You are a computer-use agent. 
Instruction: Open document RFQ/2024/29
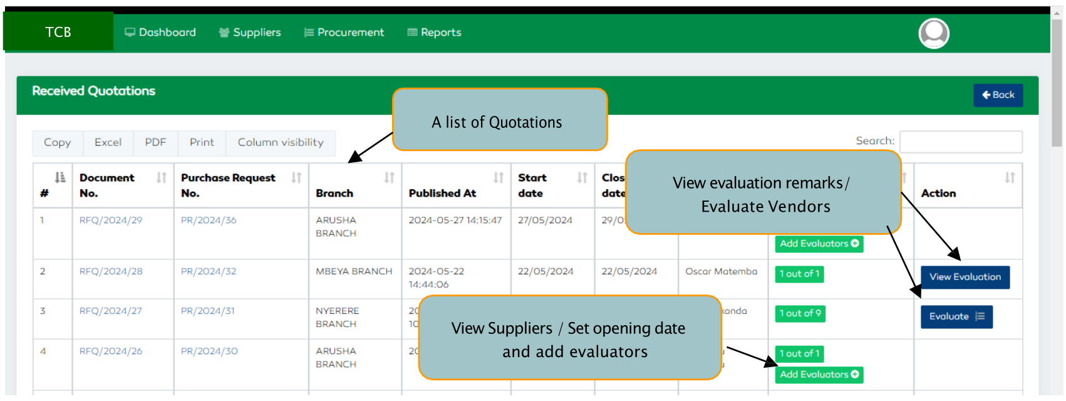click(x=111, y=221)
